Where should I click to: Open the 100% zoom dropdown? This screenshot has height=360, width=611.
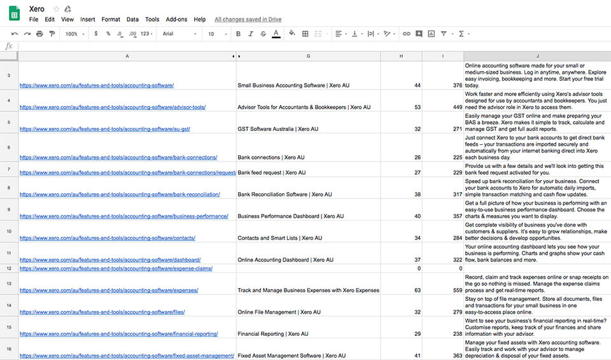click(x=75, y=34)
